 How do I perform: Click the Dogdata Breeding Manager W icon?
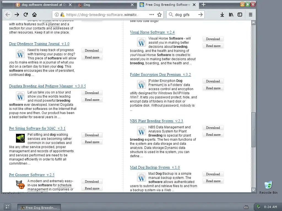[x=20, y=96]
